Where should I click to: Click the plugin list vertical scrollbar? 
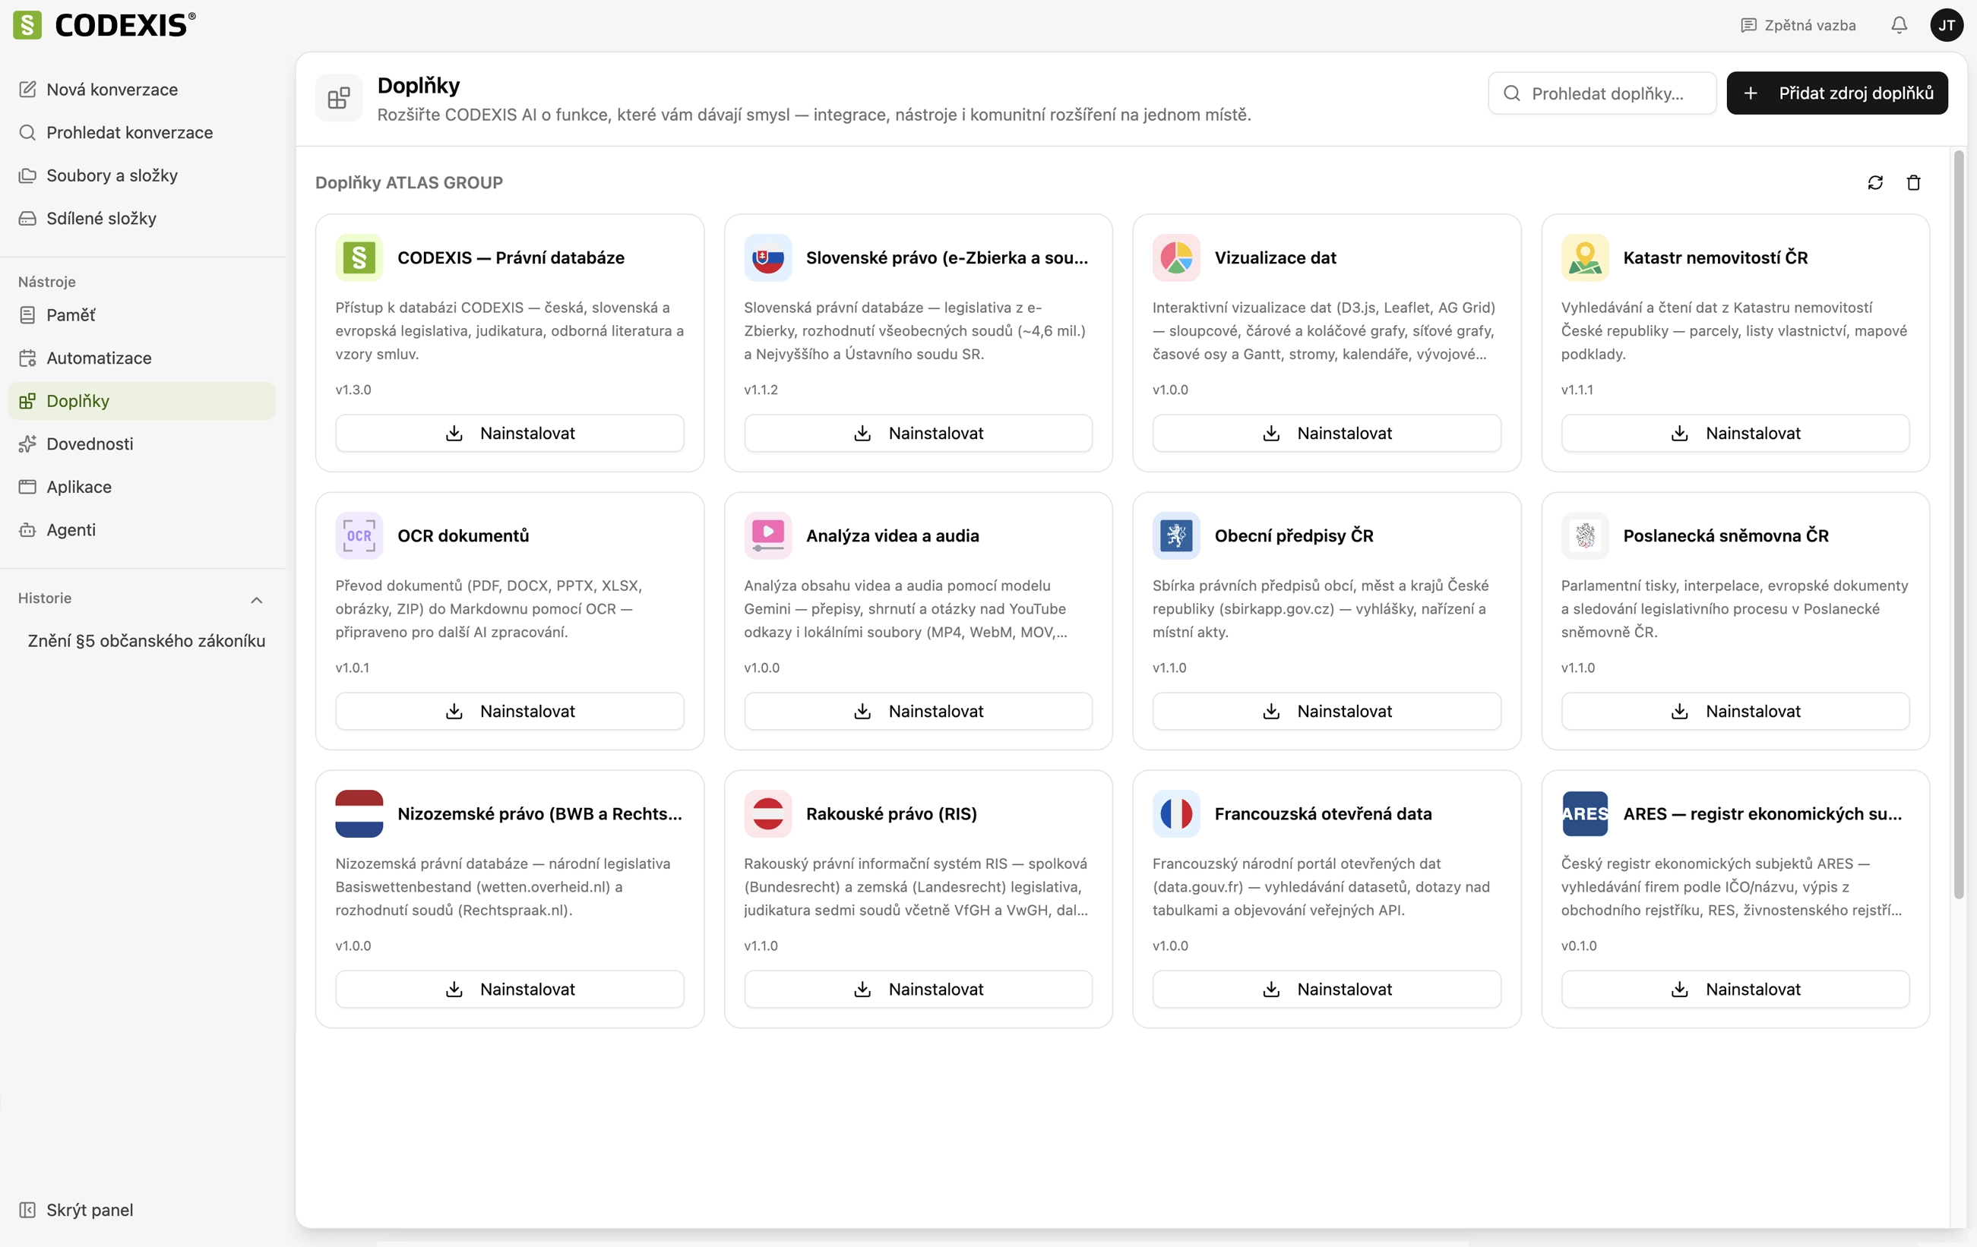pos(1959,525)
